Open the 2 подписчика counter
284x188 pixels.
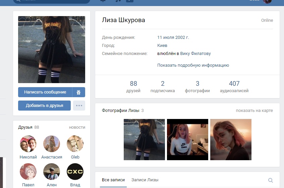[x=163, y=86]
